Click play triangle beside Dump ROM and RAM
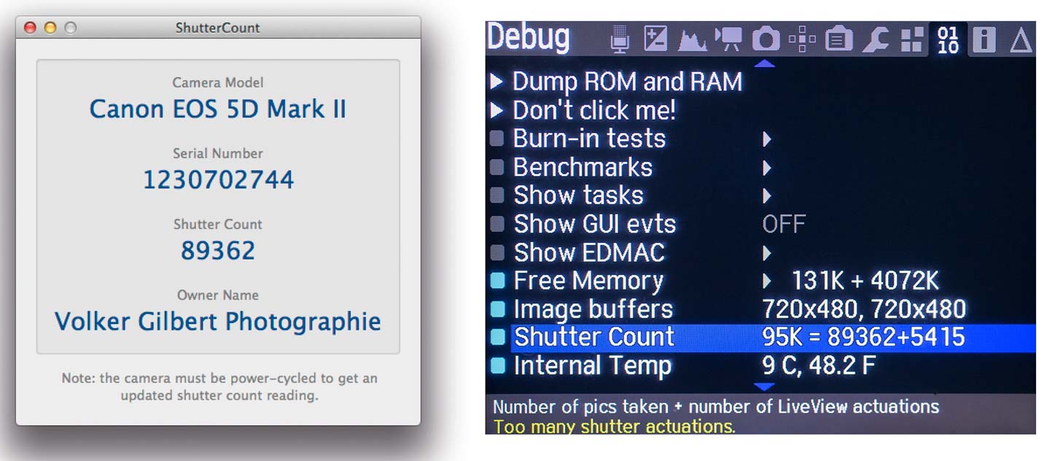This screenshot has width=1050, height=461. [497, 82]
